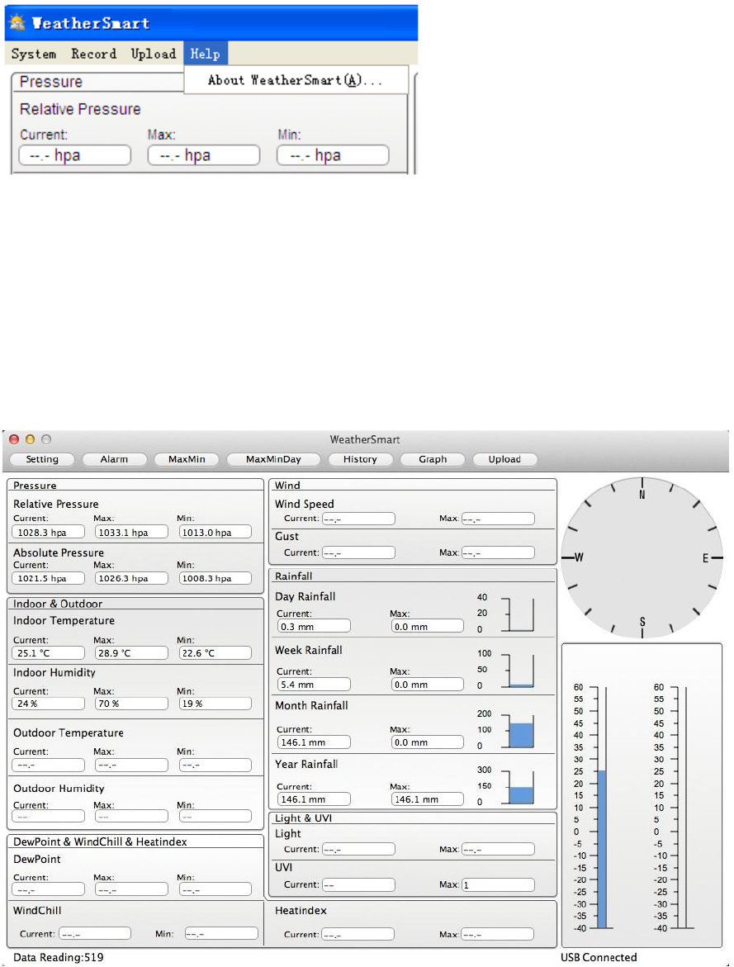Screen dimensions: 734x967
Task: Click Week Rainfall current field 5.4 mm
Action: click(314, 684)
